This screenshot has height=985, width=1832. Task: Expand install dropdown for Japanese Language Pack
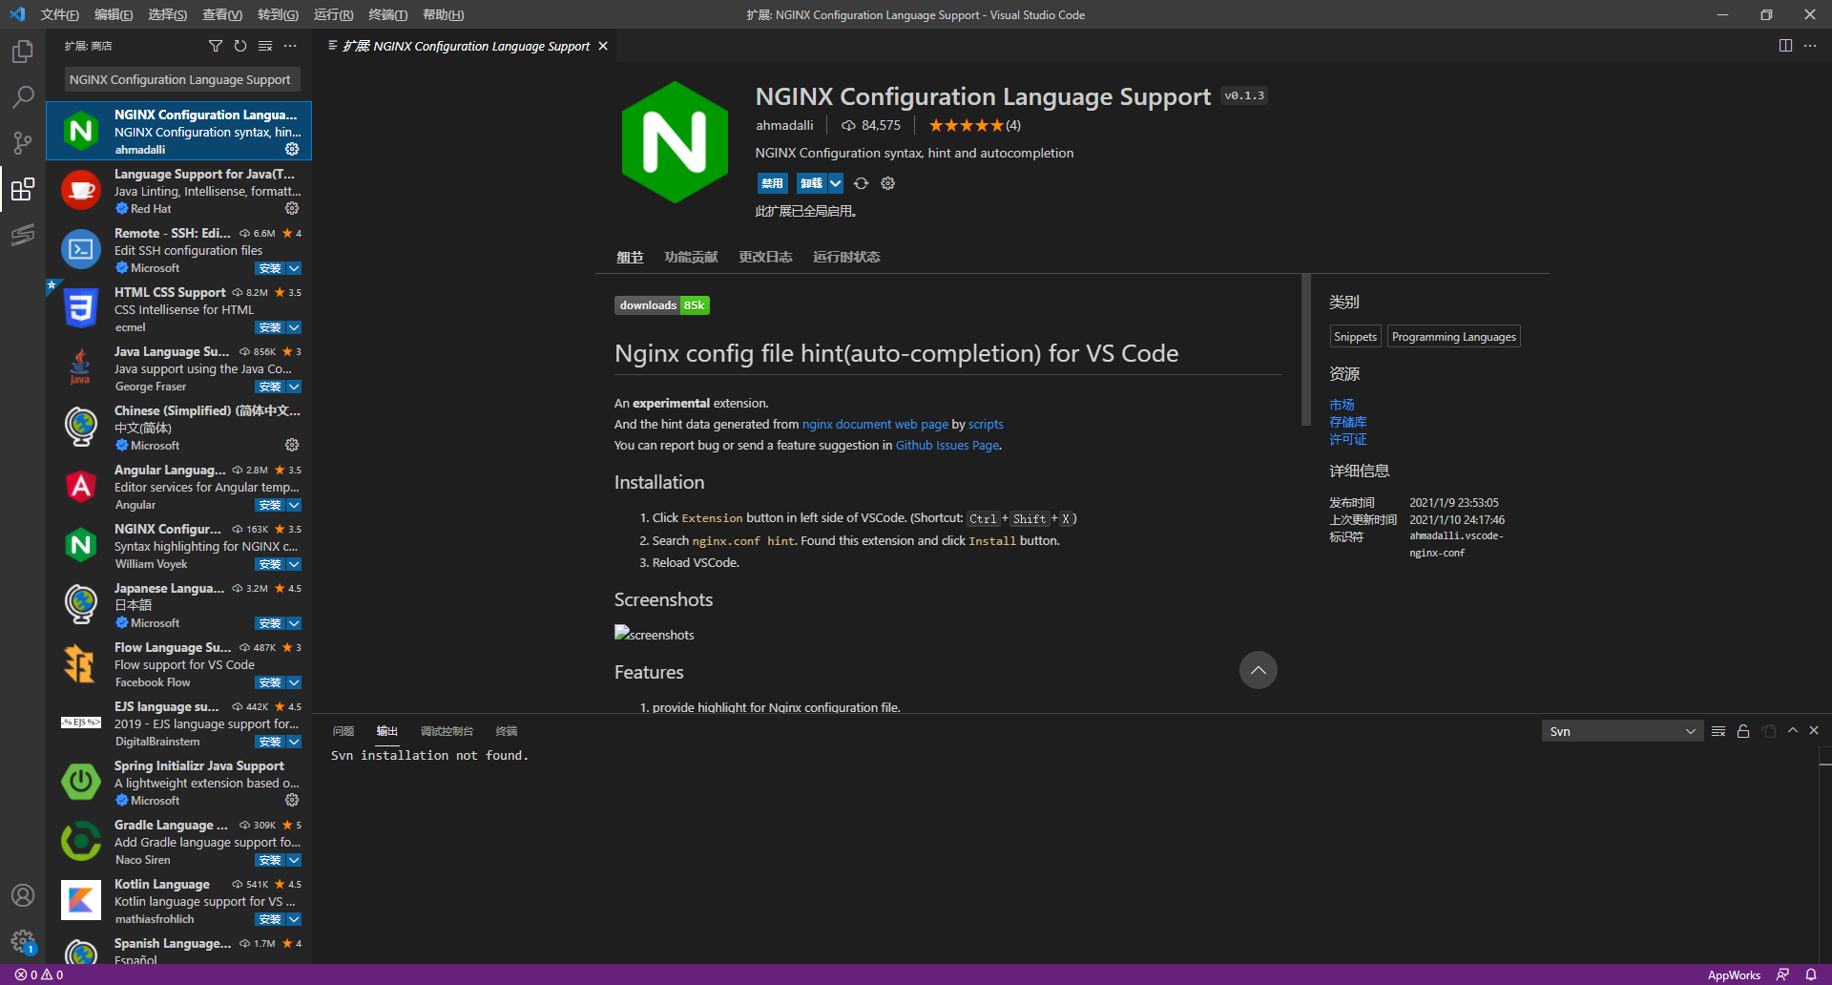294,623
